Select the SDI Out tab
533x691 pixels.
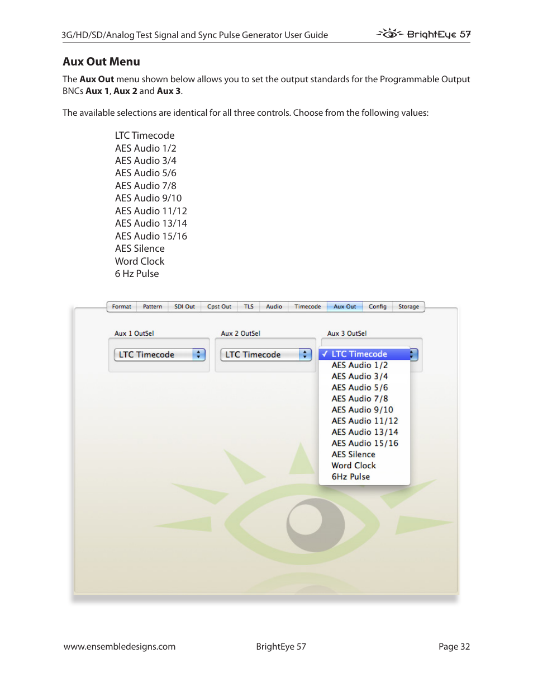click(x=184, y=307)
